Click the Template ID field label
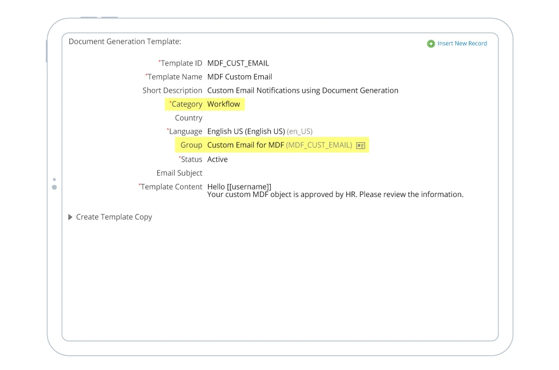 pyautogui.click(x=180, y=63)
